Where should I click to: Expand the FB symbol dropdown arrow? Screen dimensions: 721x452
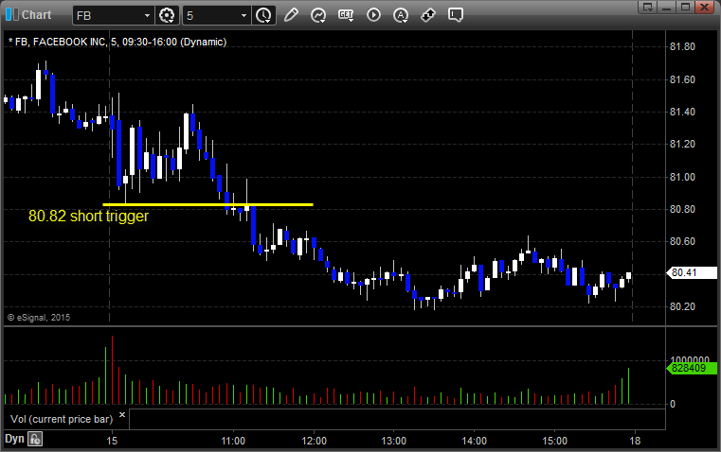[146, 15]
